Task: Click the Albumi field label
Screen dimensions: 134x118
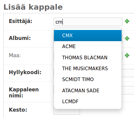Action: point(20,38)
